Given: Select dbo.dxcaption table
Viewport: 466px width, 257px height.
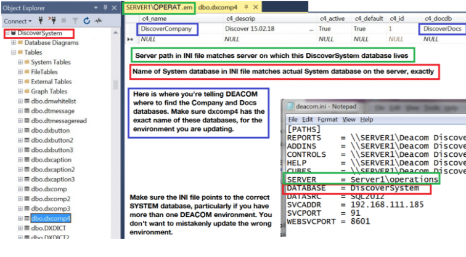Looking at the screenshot, I should coord(51,160).
